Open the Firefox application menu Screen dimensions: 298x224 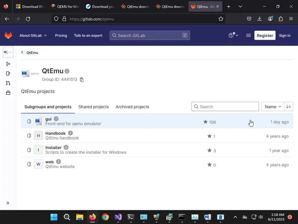coord(291,19)
